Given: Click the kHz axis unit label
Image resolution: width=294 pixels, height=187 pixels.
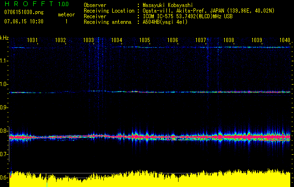Looking at the screenshot, I should coord(4,38).
